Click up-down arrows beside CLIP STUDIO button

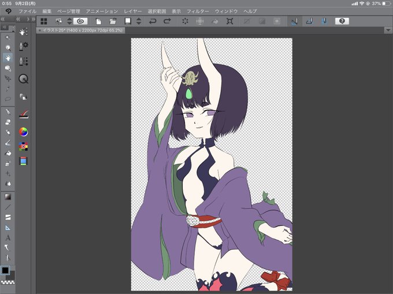(x=69, y=21)
